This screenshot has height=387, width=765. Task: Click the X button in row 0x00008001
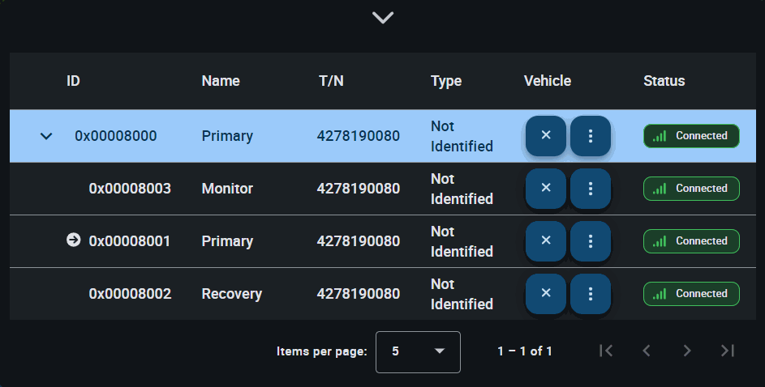[x=546, y=241]
